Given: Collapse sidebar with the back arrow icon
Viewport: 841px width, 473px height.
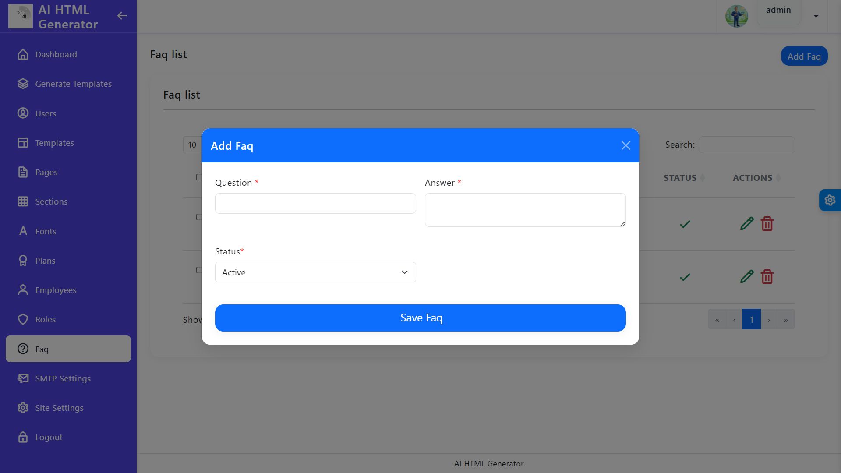Looking at the screenshot, I should (x=122, y=16).
